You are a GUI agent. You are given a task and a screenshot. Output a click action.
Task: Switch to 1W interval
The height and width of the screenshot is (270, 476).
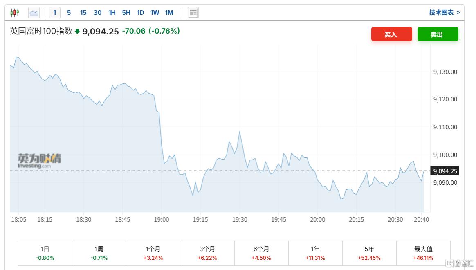[x=155, y=13]
